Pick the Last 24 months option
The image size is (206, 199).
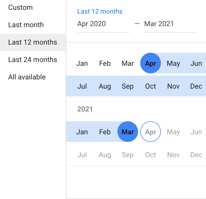tap(33, 60)
